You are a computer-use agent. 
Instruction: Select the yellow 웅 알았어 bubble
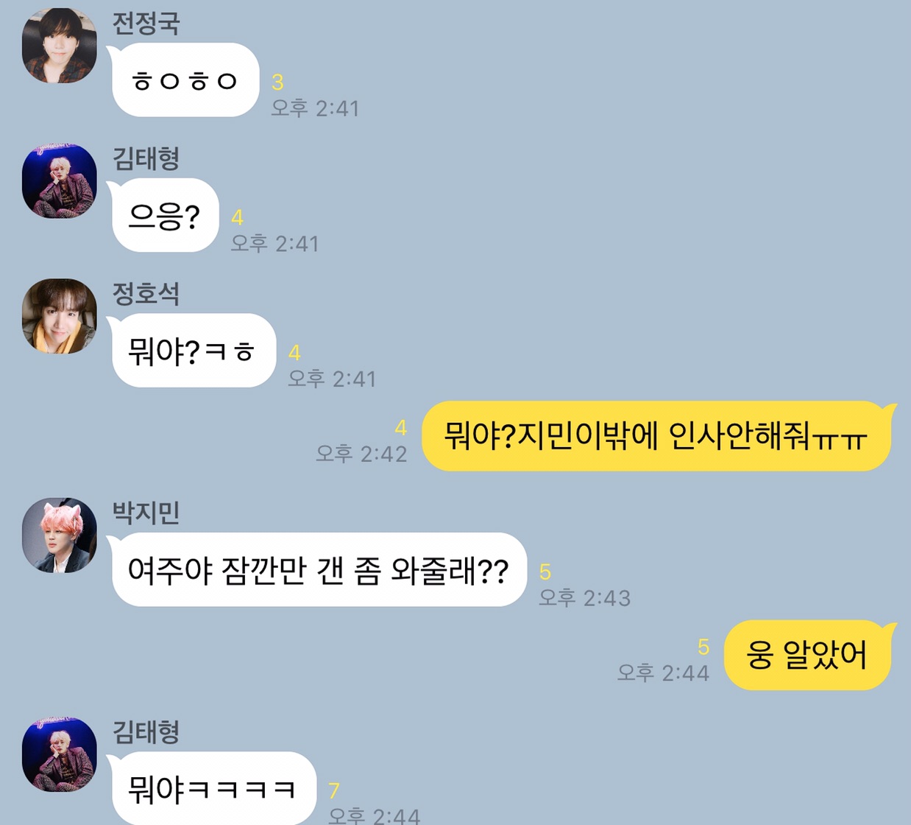click(x=809, y=655)
